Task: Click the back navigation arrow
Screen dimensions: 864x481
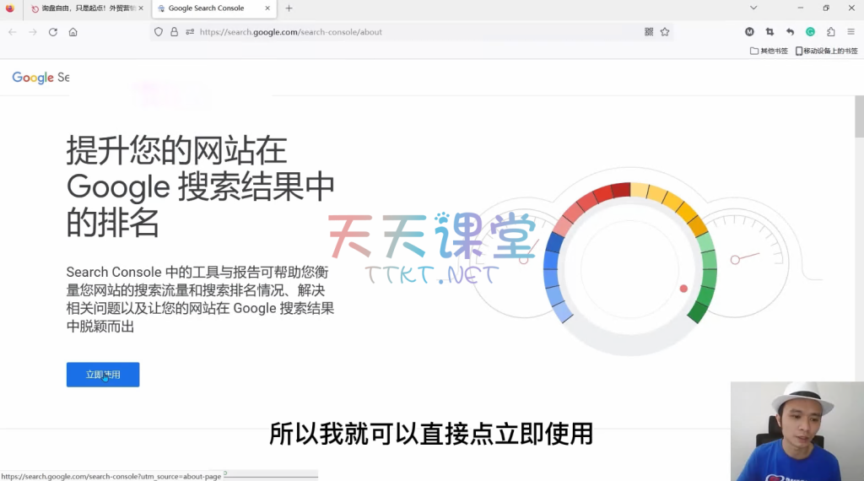Action: point(13,32)
